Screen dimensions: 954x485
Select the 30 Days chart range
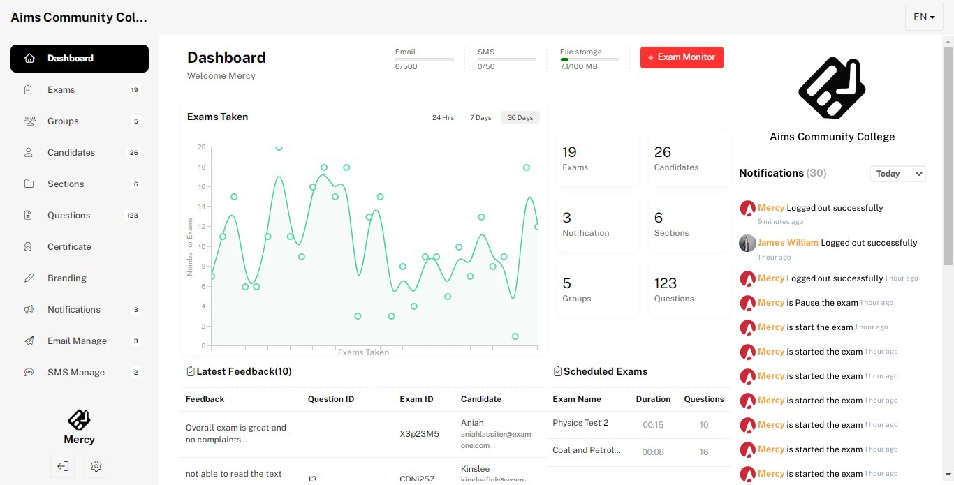click(x=520, y=118)
